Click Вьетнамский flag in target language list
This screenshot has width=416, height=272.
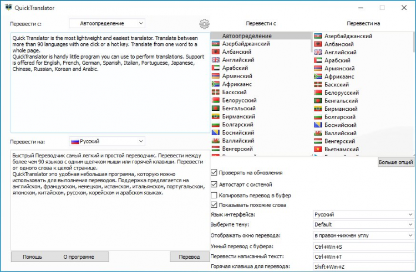coord(318,150)
